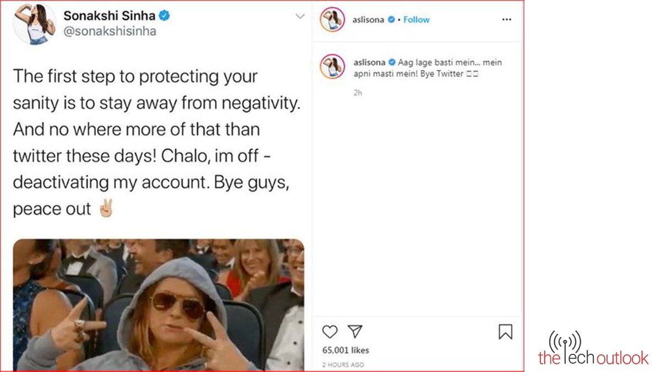Click the "2 HOURS AGO" post timestamp
The image size is (661, 372).
[343, 364]
